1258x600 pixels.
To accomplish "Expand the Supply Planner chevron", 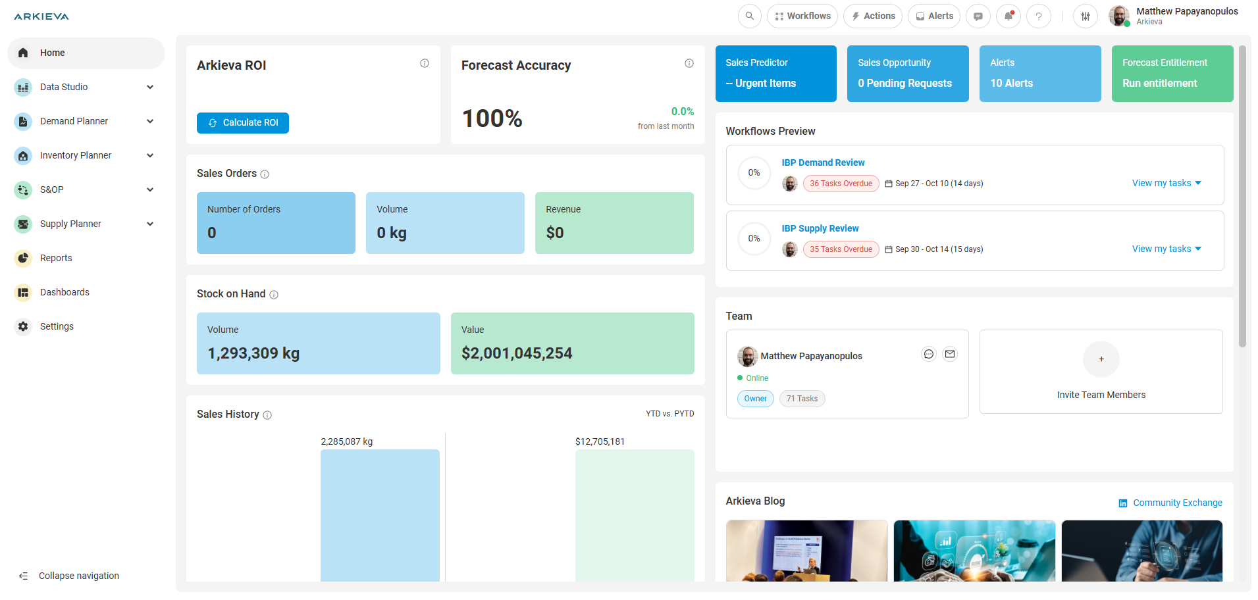I will [150, 224].
